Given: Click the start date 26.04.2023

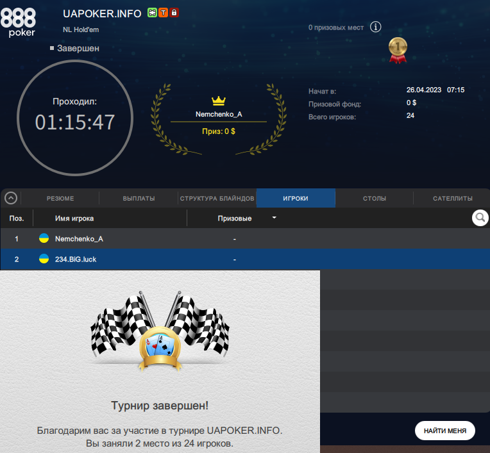Looking at the screenshot, I should point(424,90).
